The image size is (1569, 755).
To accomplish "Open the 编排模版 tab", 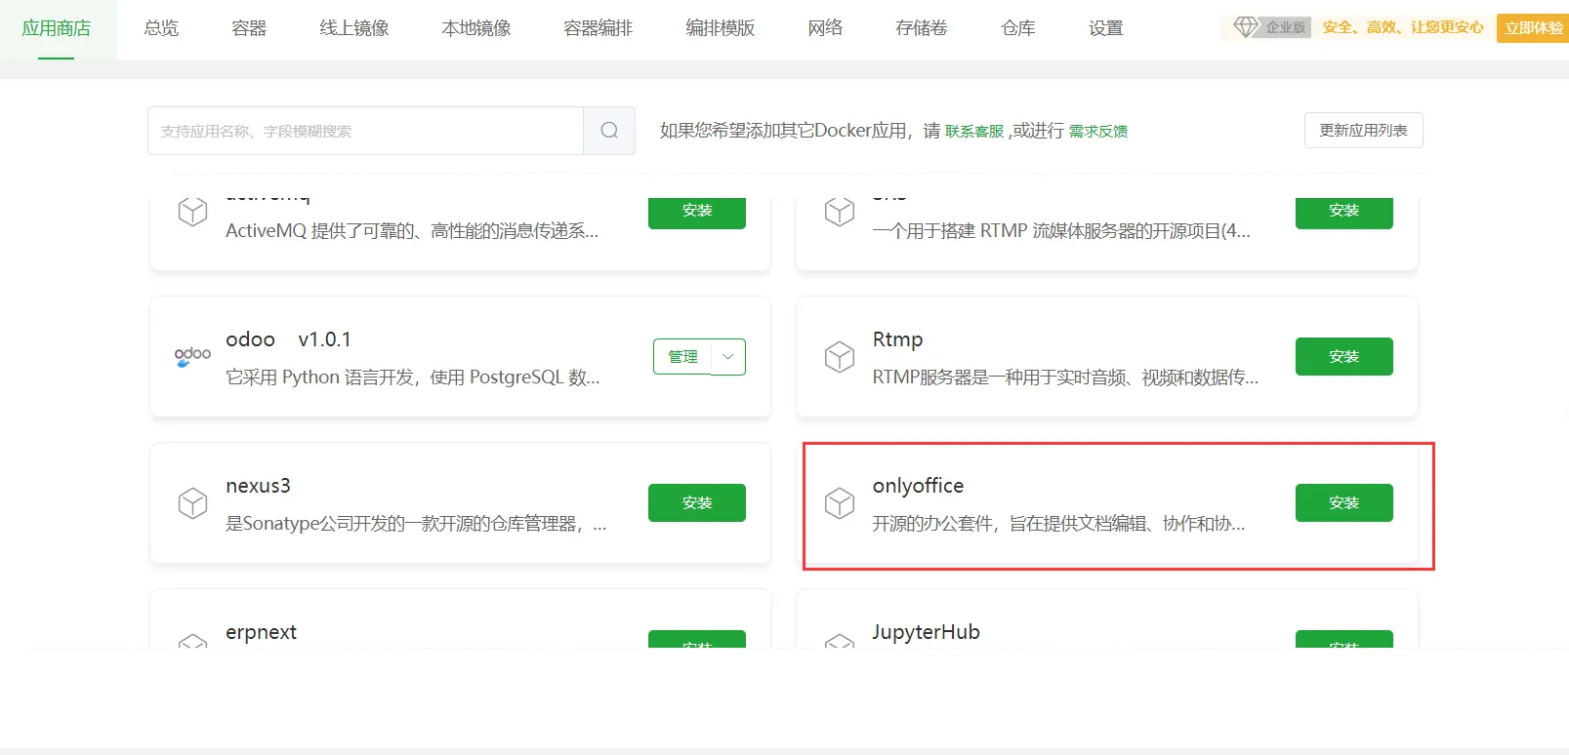I will (721, 28).
